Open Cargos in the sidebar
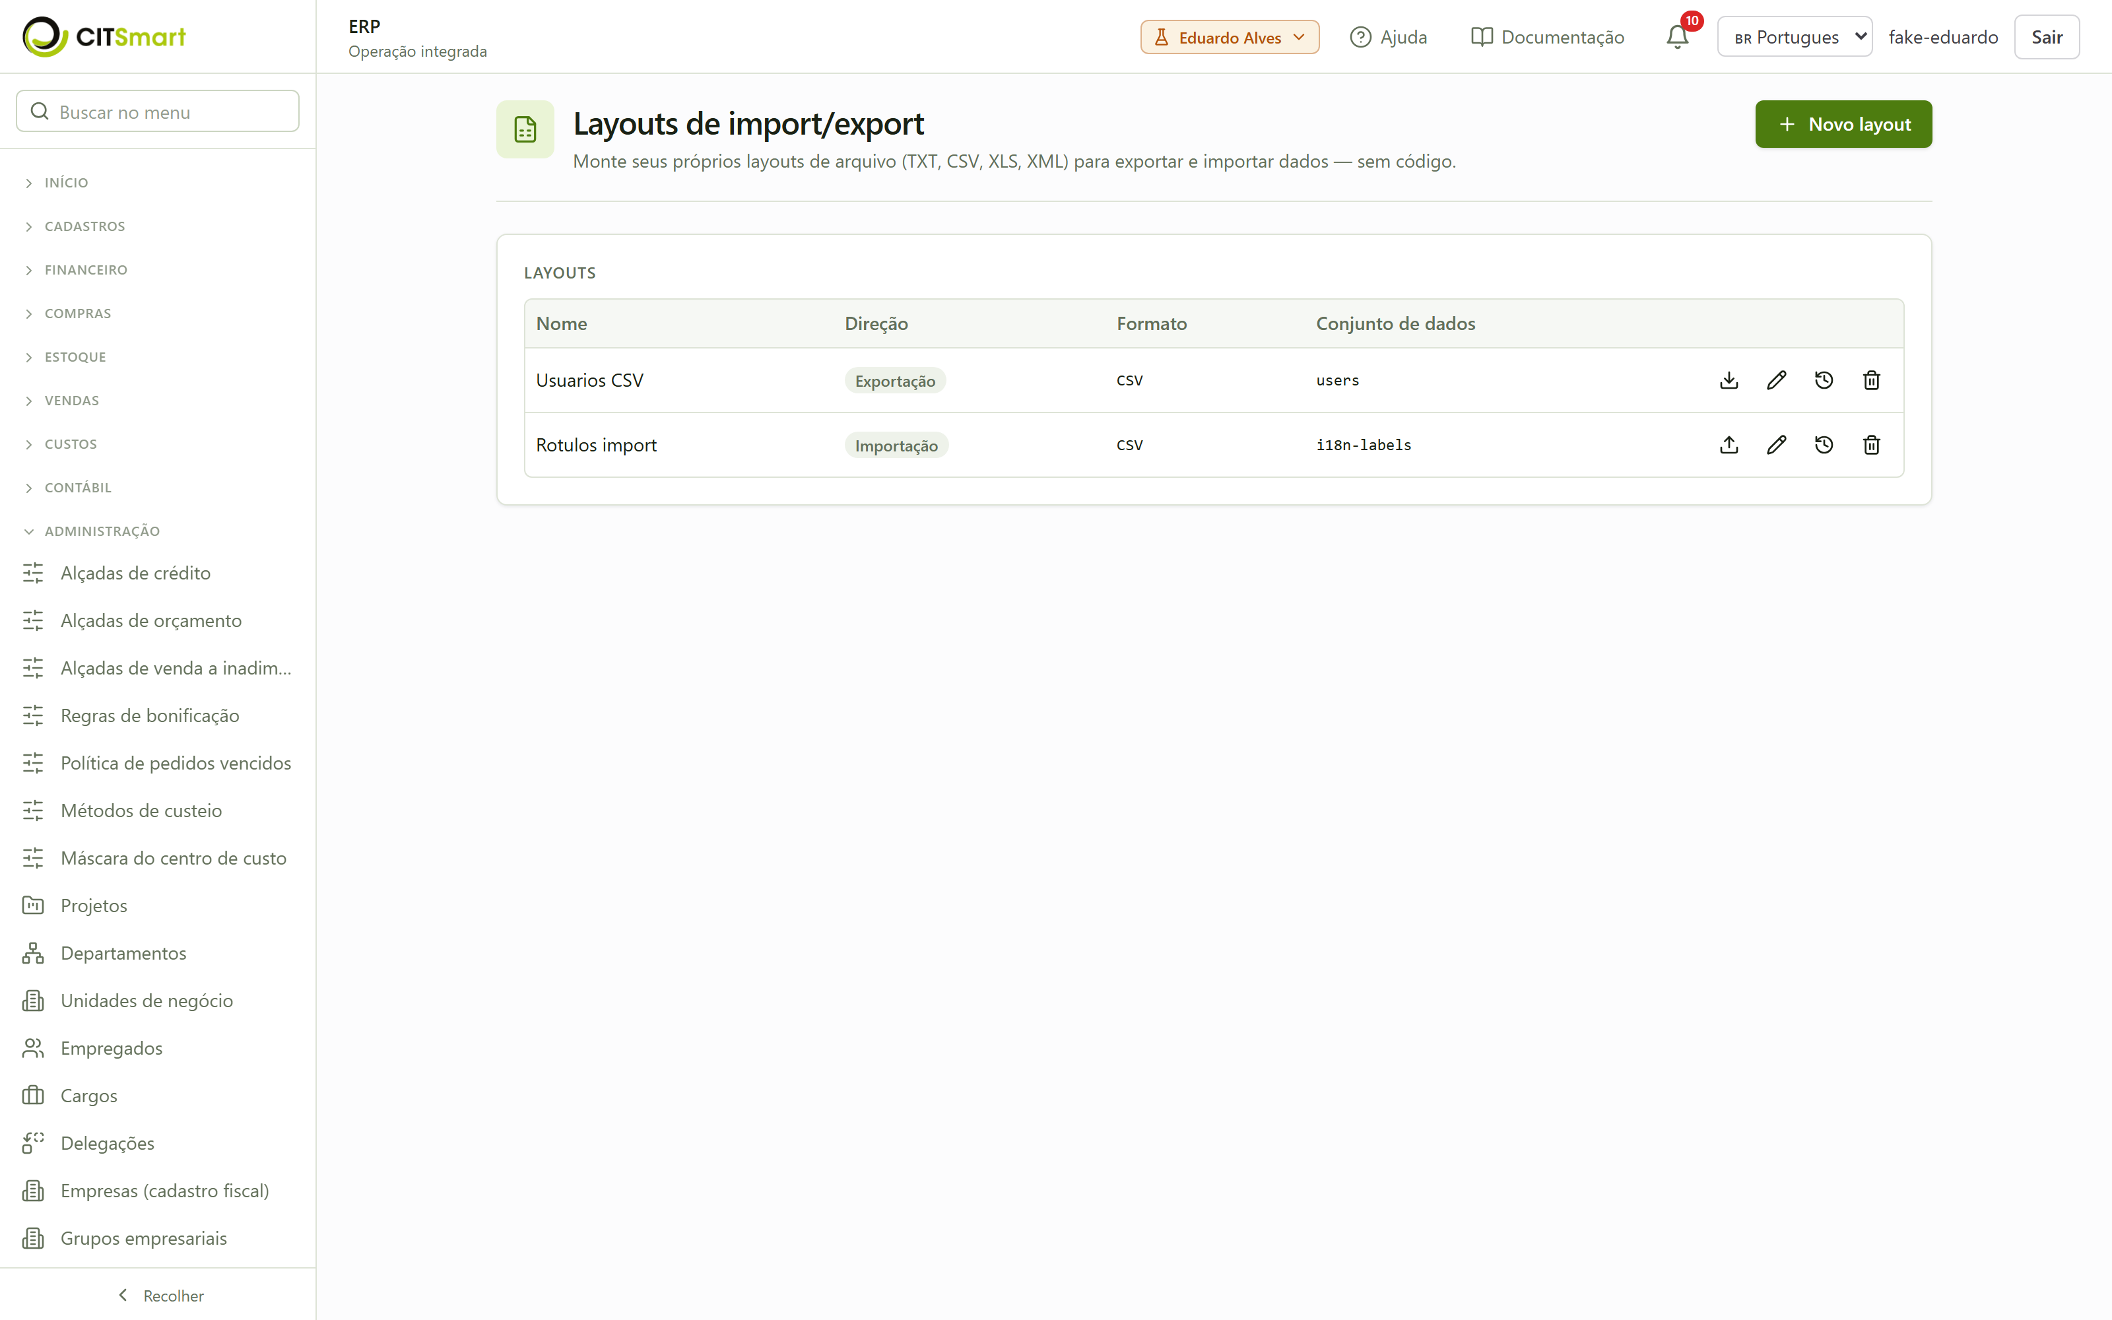This screenshot has width=2112, height=1320. click(158, 1095)
